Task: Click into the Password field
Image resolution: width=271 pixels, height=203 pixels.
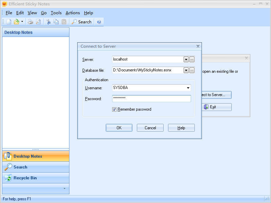Action: [151, 98]
